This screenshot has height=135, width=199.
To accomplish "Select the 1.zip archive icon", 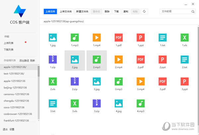I will [x=53, y=59].
